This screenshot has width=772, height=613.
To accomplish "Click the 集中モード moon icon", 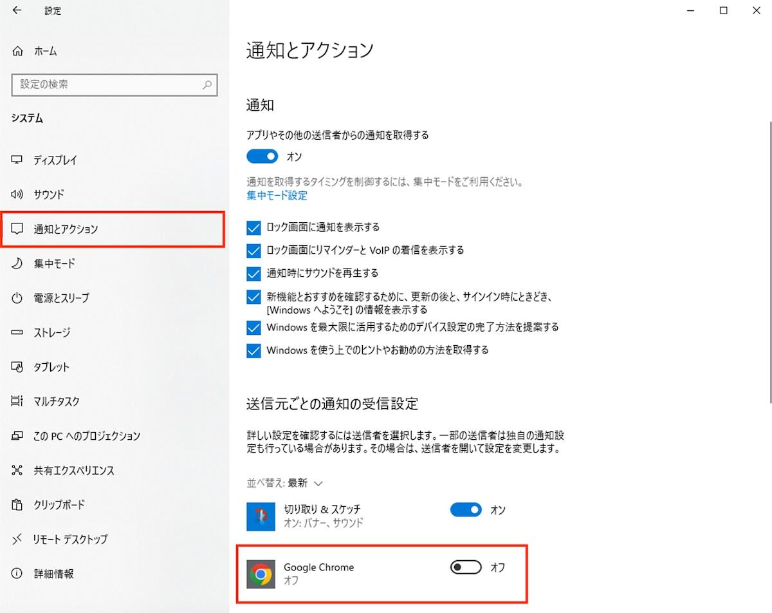I will (17, 263).
